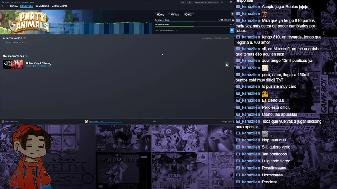
Task: Click chat message "lo pusiste muy caro"
Action: [279, 86]
